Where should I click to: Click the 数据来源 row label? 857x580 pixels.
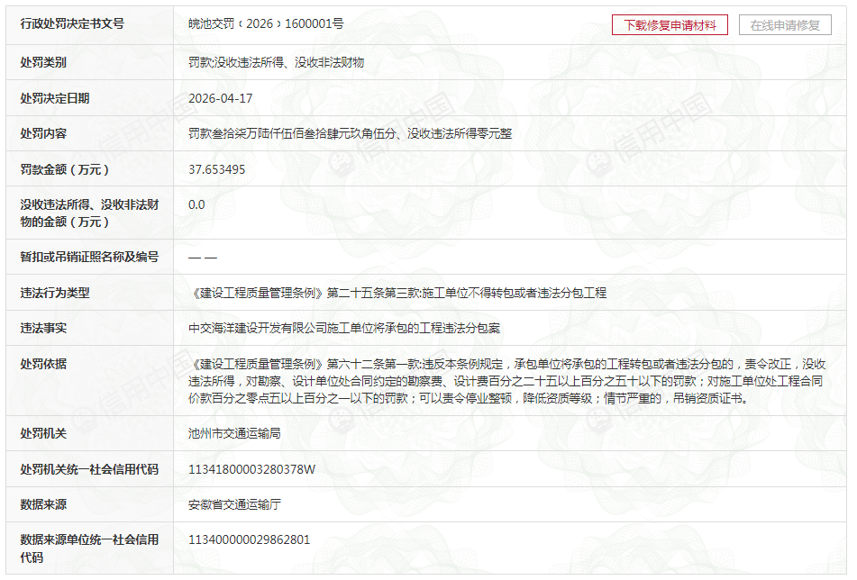(x=43, y=504)
